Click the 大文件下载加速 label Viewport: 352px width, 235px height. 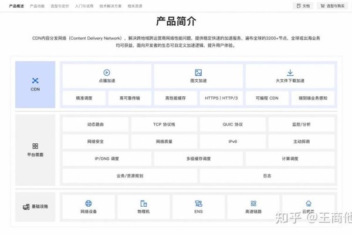tap(290, 80)
